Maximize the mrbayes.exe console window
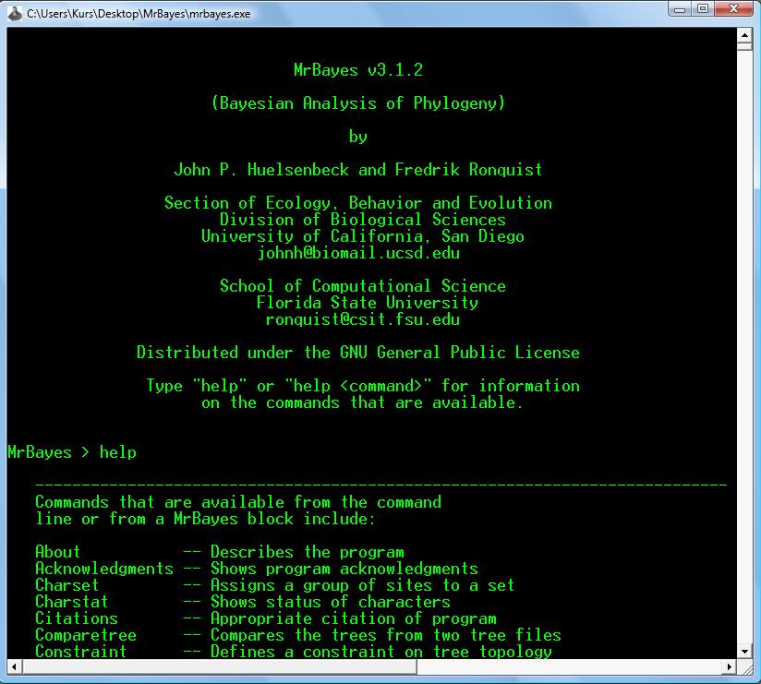Image resolution: width=761 pixels, height=684 pixels. coord(702,8)
